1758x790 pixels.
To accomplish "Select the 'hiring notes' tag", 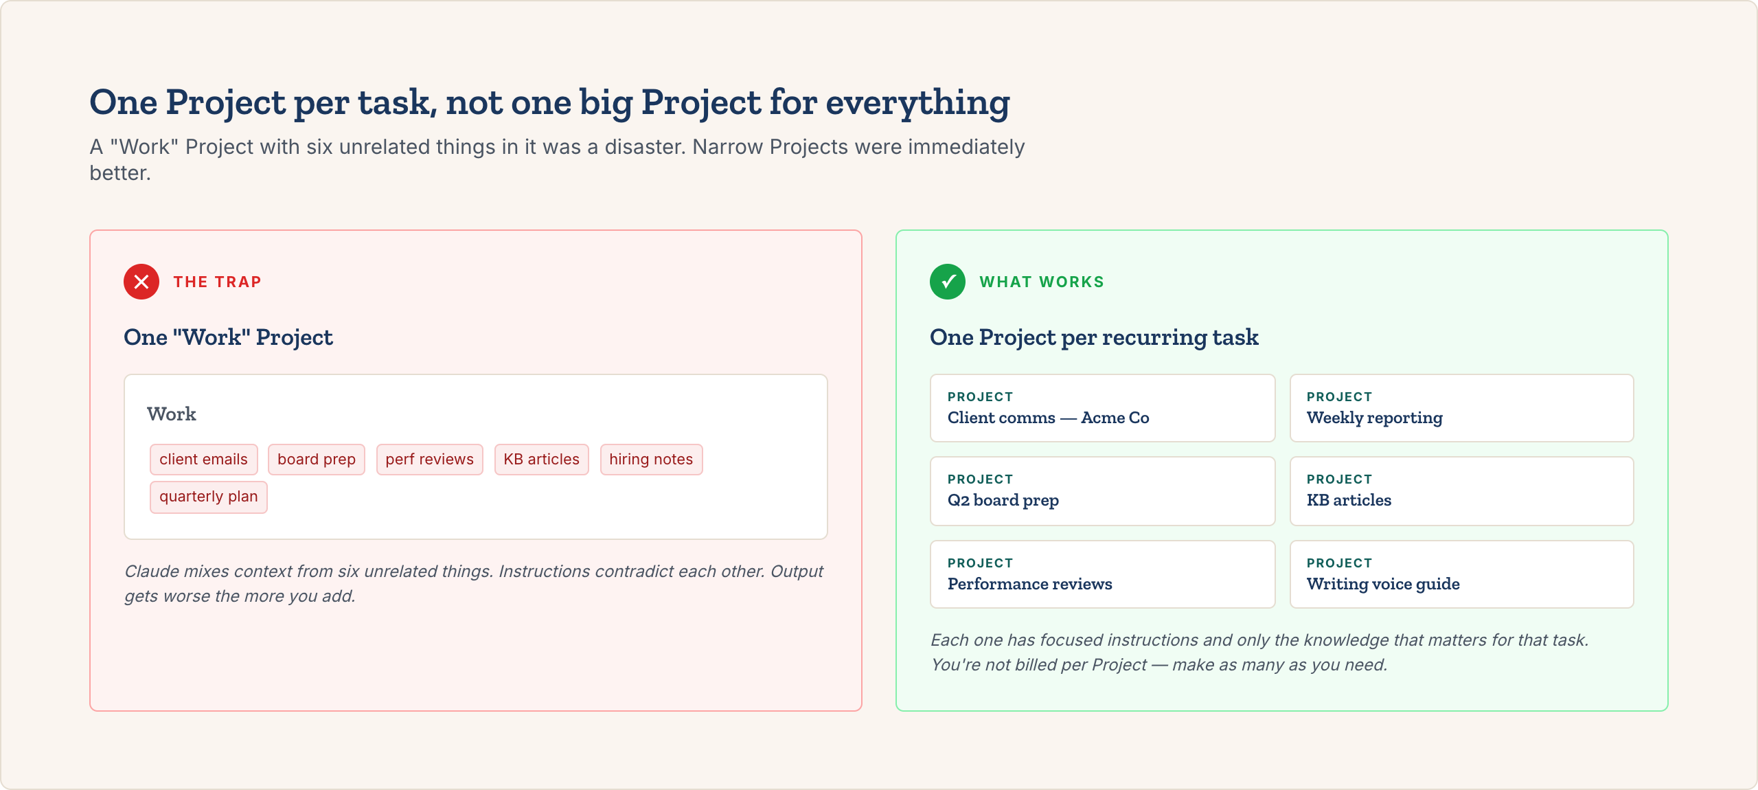I will (651, 460).
